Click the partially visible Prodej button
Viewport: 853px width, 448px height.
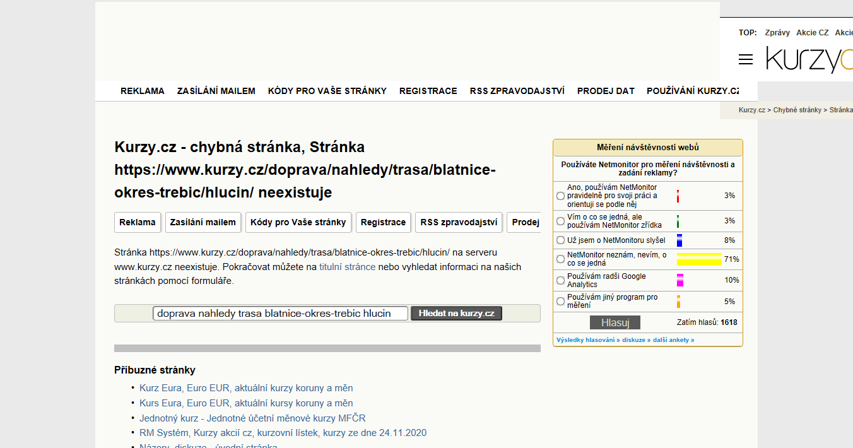(x=524, y=222)
